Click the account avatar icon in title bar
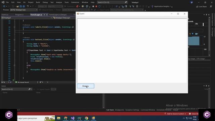Viewport: 215px width, 121px height. pyautogui.click(x=191, y=2)
